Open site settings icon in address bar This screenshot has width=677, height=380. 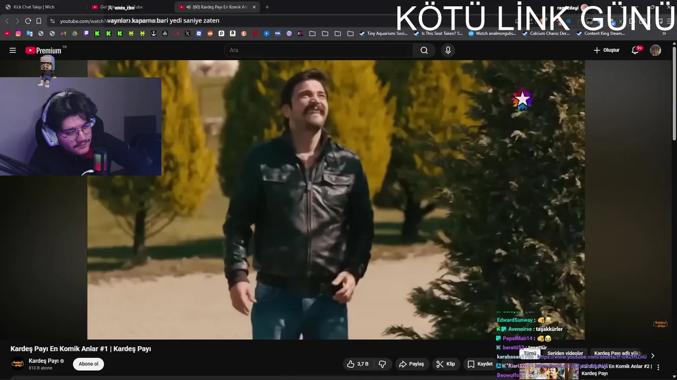point(52,21)
